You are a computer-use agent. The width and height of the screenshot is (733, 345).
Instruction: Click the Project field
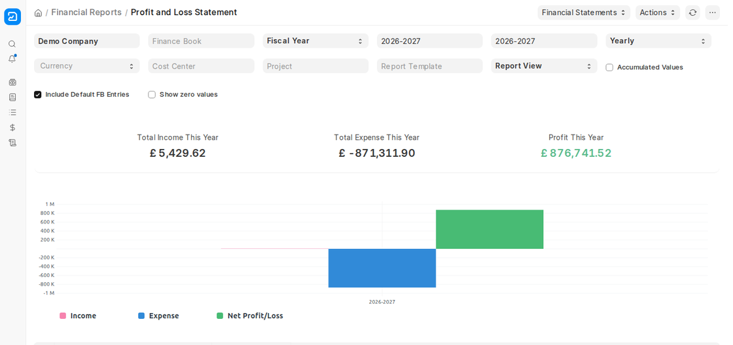pyautogui.click(x=315, y=66)
